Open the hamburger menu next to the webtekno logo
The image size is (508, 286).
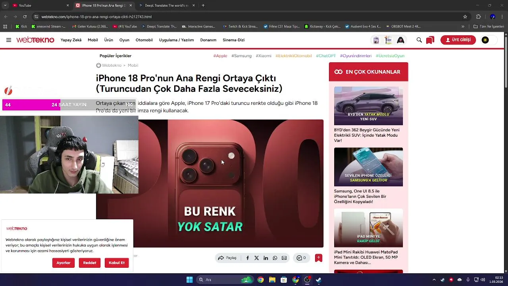coord(8,40)
